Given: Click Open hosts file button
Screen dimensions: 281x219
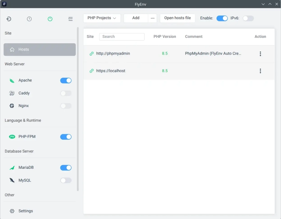Looking at the screenshot, I should [178, 18].
